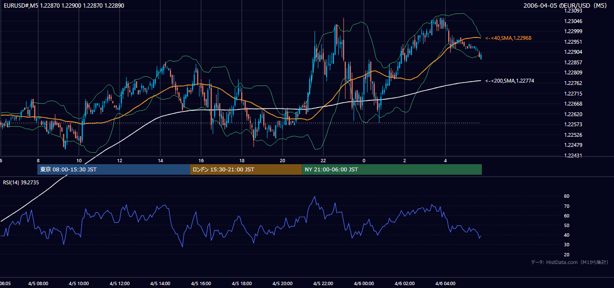Click price axis value 1.22620

(x=573, y=114)
